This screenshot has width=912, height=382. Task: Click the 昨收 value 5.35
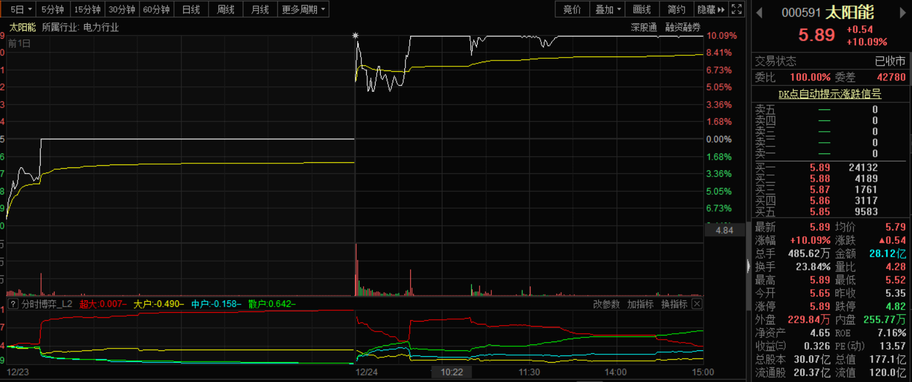click(x=896, y=293)
